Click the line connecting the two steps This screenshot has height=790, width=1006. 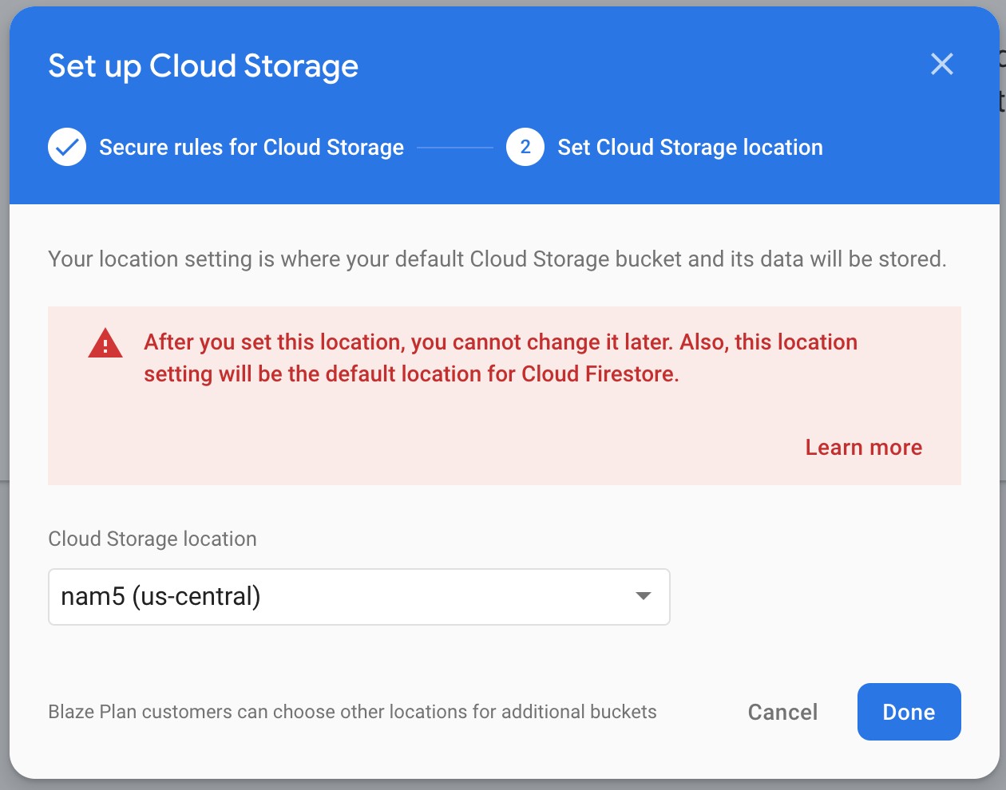(455, 148)
